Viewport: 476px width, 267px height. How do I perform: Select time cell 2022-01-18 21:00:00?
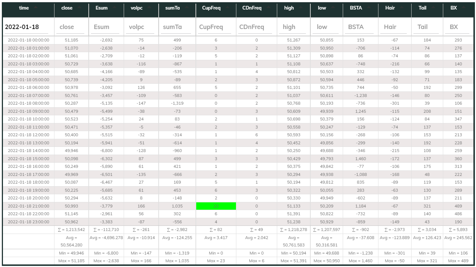tap(28, 206)
